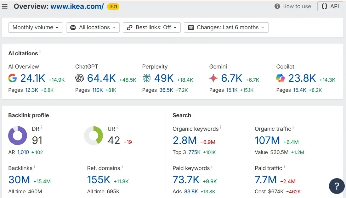Click the chain link icon in Best links
346x198 pixels.
tap(129, 28)
